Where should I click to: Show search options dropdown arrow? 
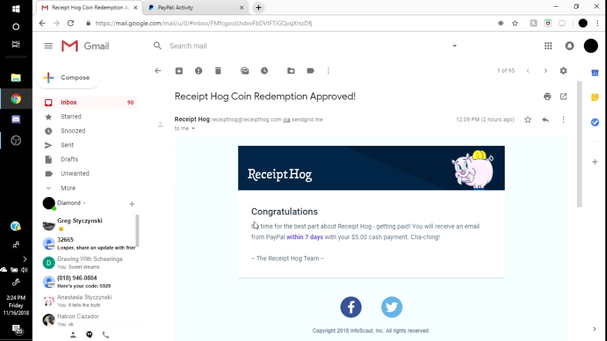454,46
